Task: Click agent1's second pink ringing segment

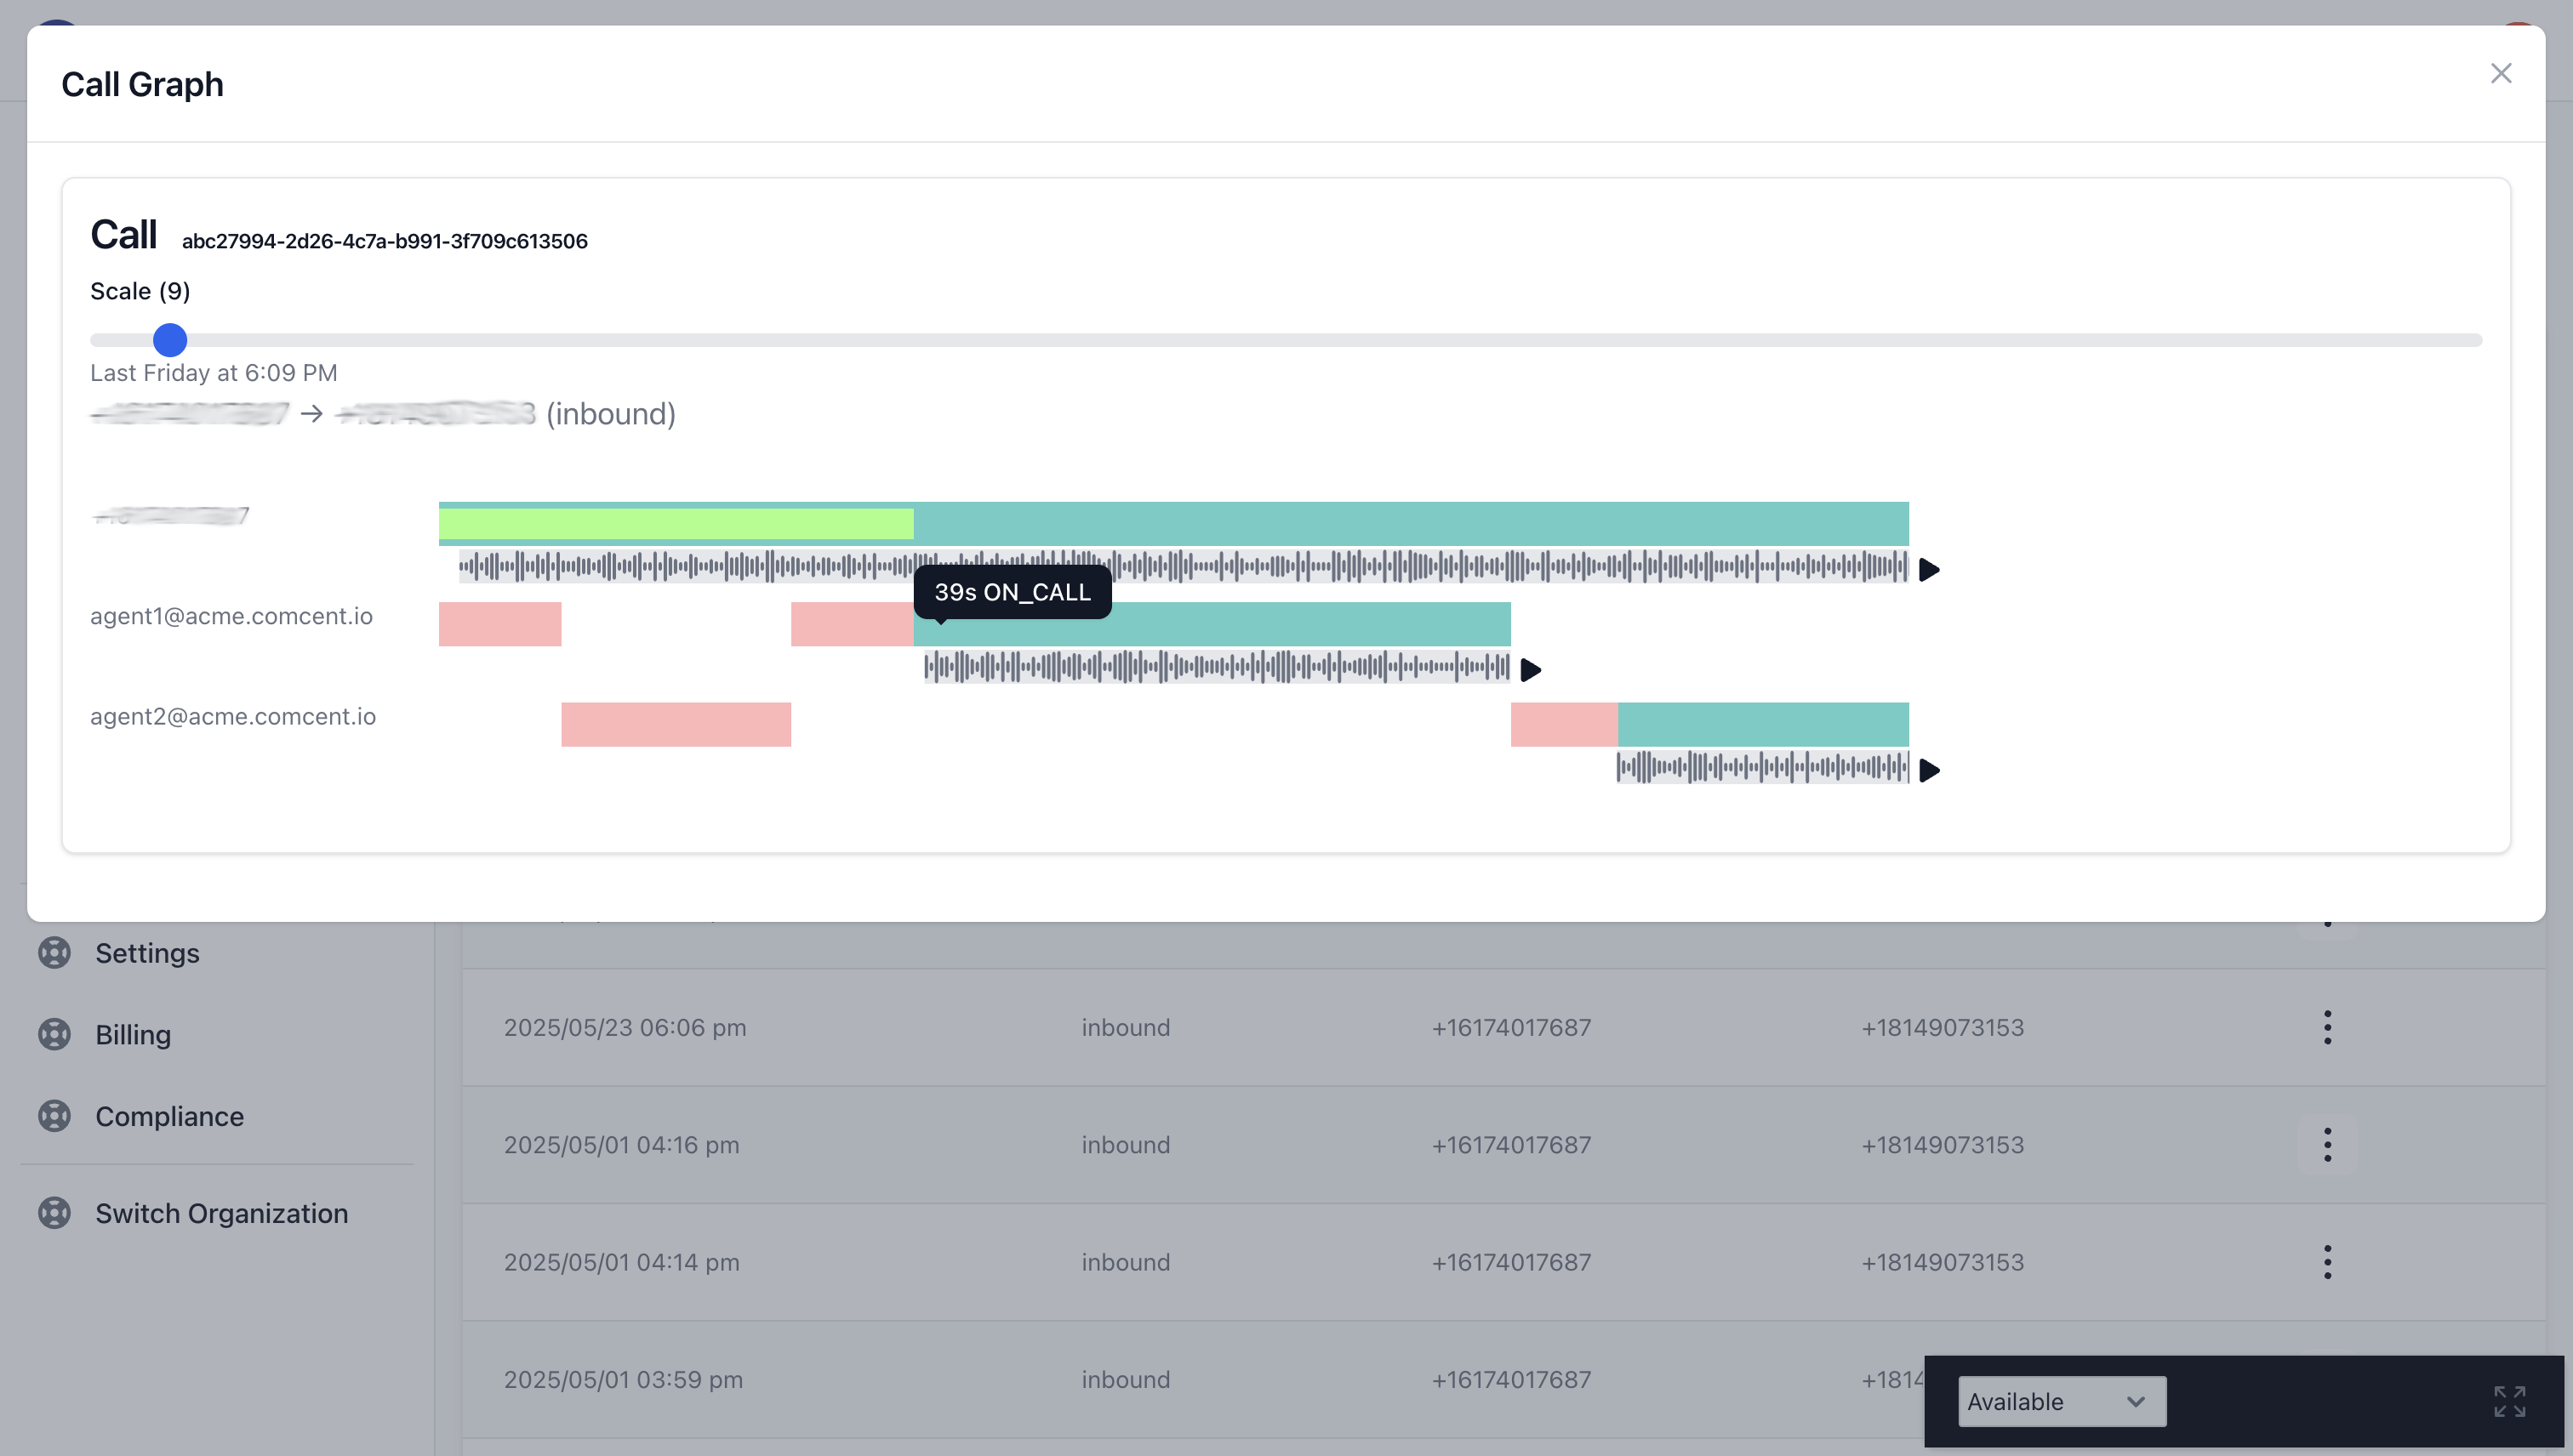Action: [x=852, y=624]
